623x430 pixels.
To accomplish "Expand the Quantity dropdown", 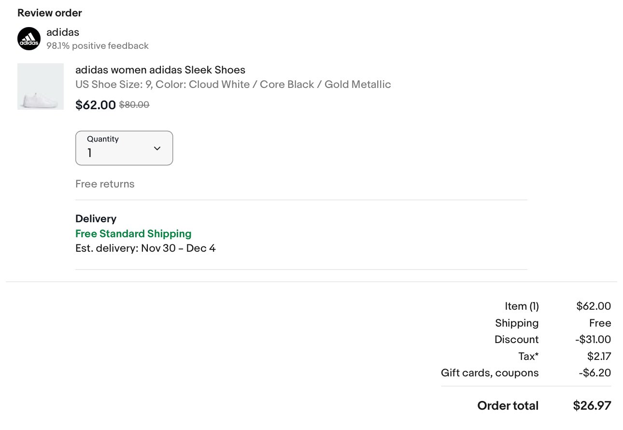I will pos(124,148).
